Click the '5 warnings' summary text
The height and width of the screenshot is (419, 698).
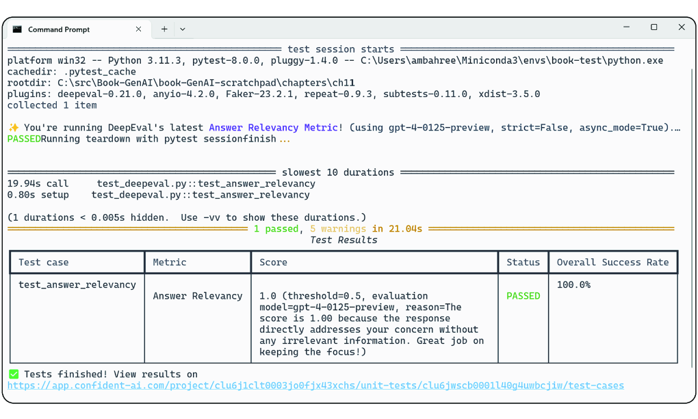point(338,228)
